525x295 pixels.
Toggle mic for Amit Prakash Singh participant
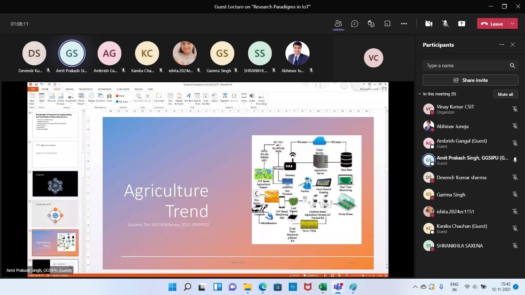click(x=515, y=160)
